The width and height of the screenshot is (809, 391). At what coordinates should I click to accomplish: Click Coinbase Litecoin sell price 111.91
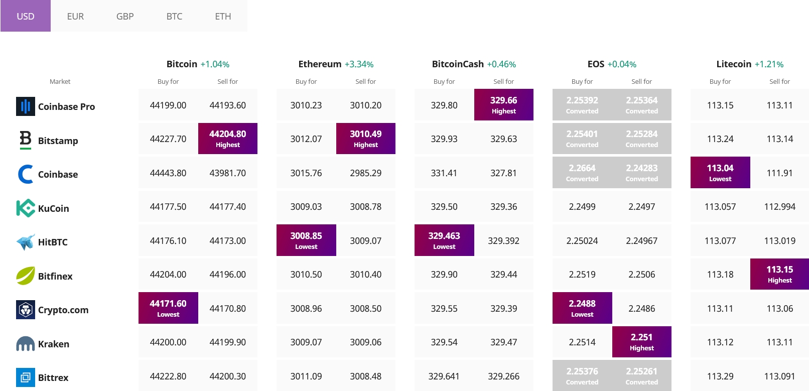tap(780, 173)
